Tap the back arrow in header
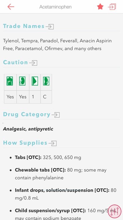 (11, 7)
